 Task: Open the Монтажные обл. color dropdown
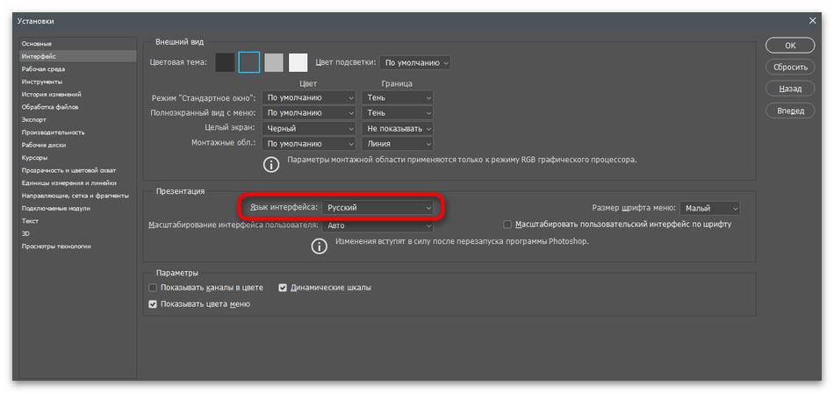[x=309, y=144]
